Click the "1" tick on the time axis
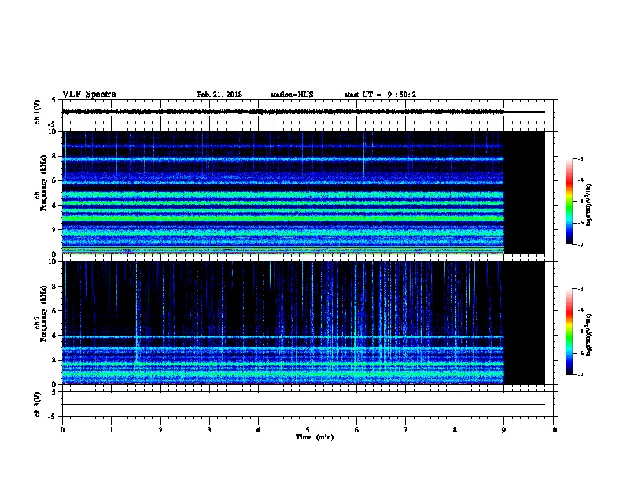623x482 pixels. 111,430
